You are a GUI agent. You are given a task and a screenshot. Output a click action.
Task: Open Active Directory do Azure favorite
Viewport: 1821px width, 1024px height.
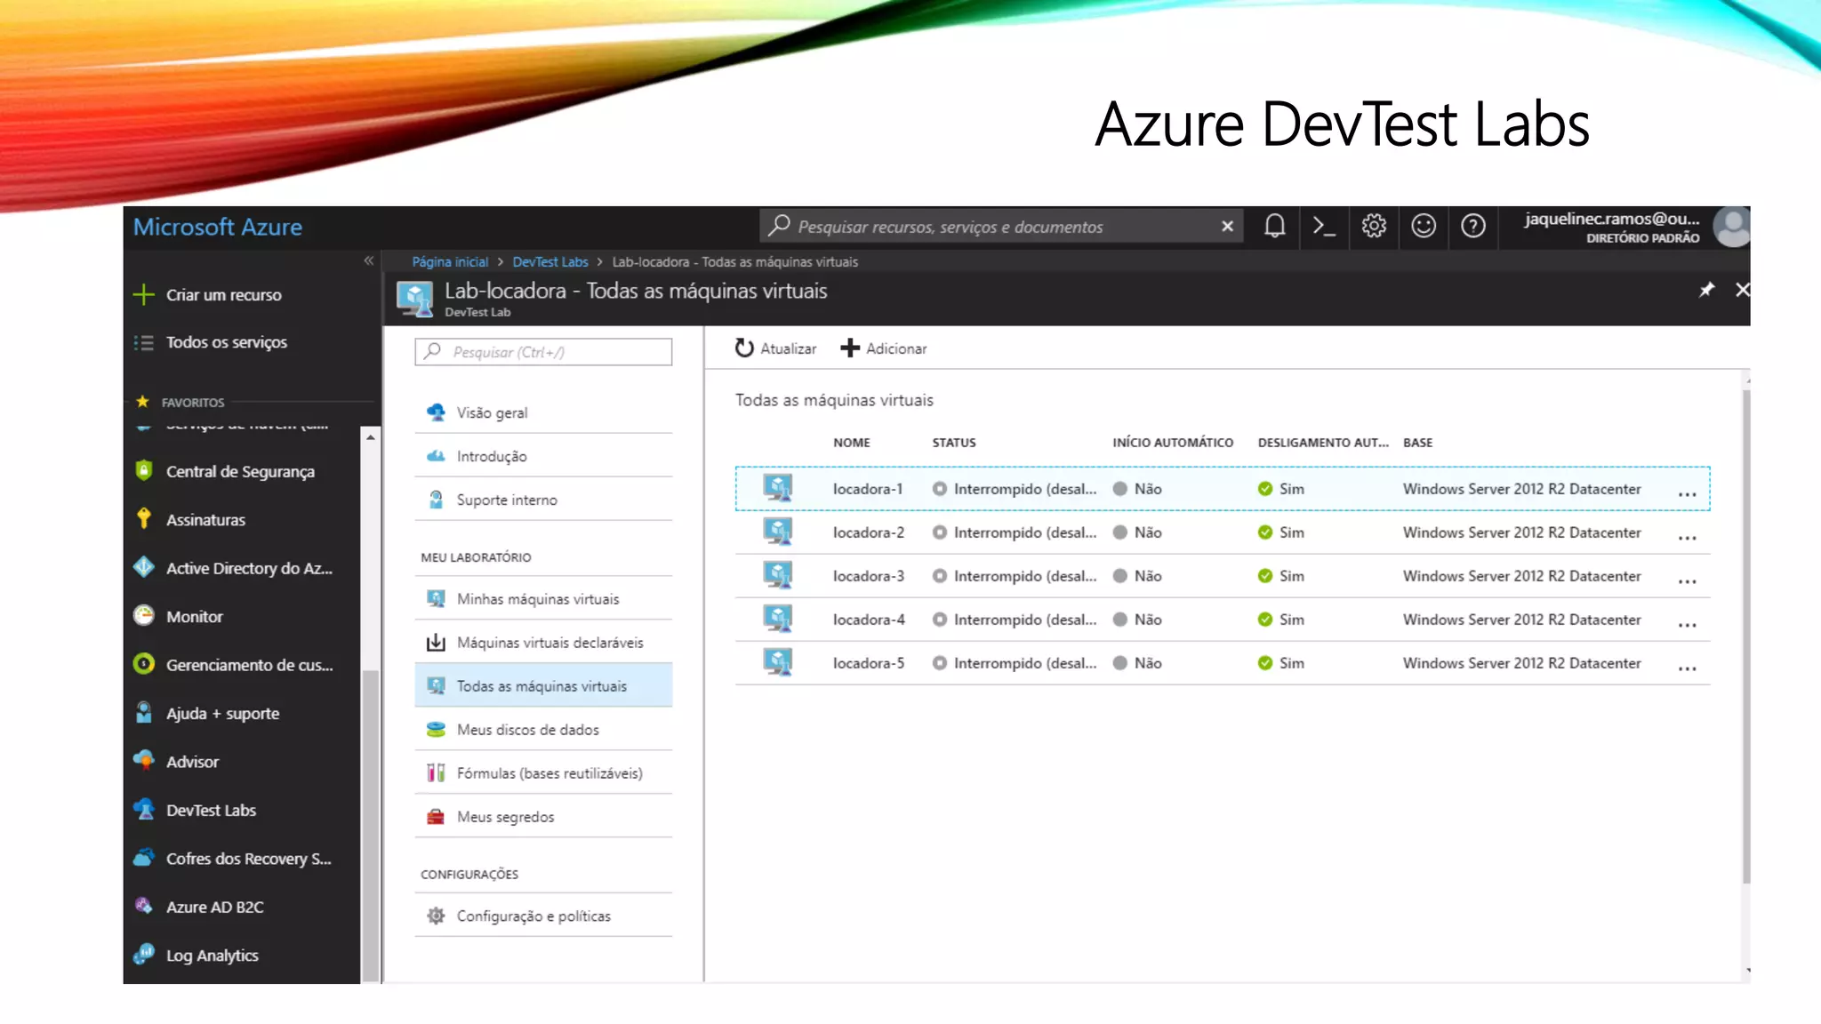(x=249, y=568)
